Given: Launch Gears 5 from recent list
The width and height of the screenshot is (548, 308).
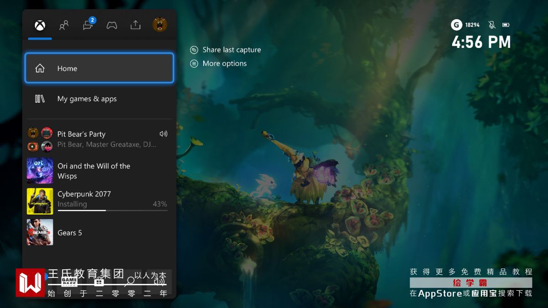Looking at the screenshot, I should 99,232.
